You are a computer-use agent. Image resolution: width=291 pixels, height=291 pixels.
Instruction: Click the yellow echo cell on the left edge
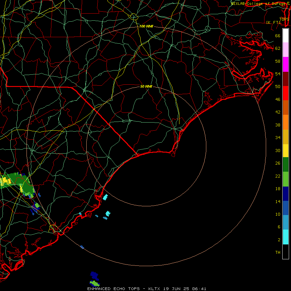click(5, 181)
